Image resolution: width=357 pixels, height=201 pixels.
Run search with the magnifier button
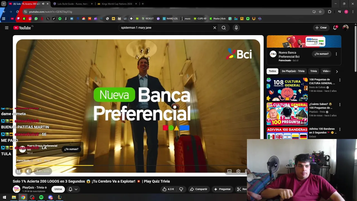pos(224,28)
